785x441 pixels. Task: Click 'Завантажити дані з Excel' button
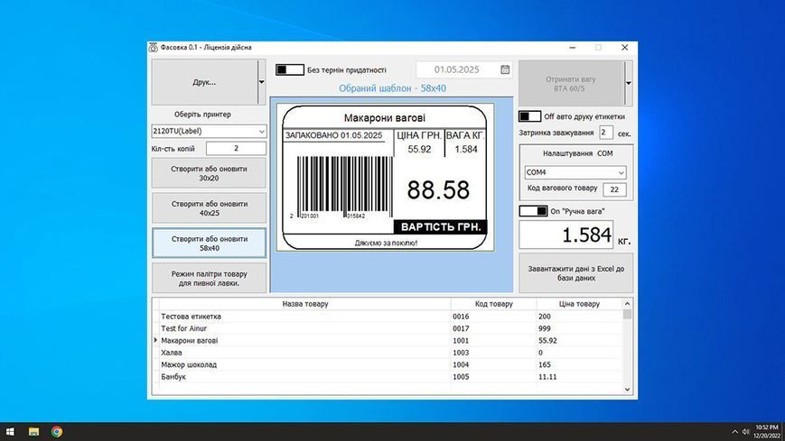575,273
